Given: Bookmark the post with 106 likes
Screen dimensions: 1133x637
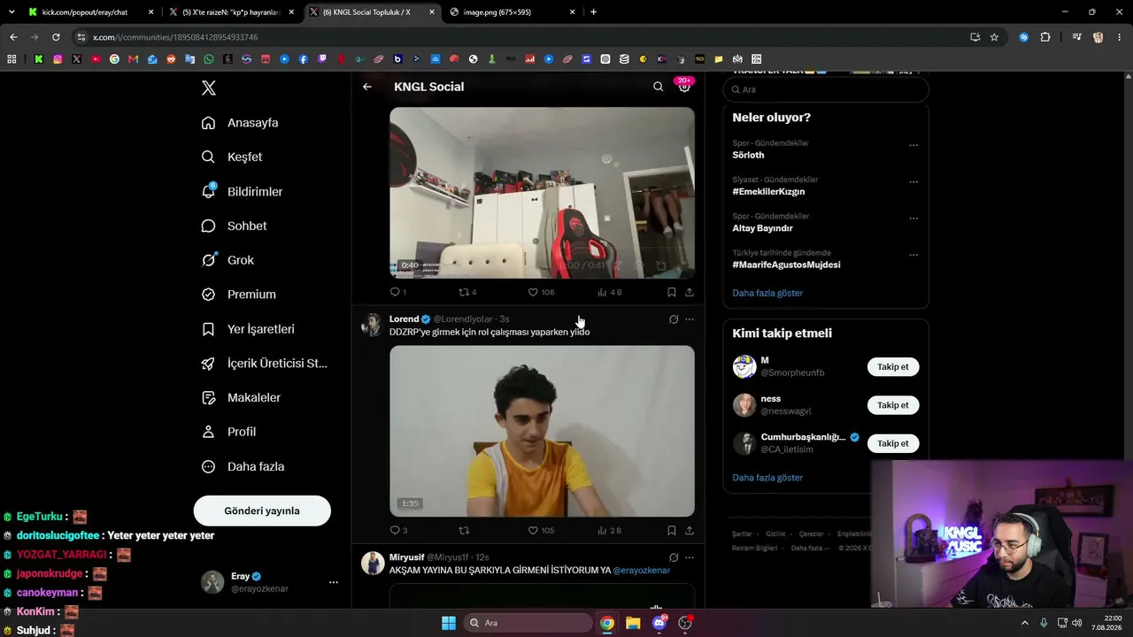Looking at the screenshot, I should (672, 292).
